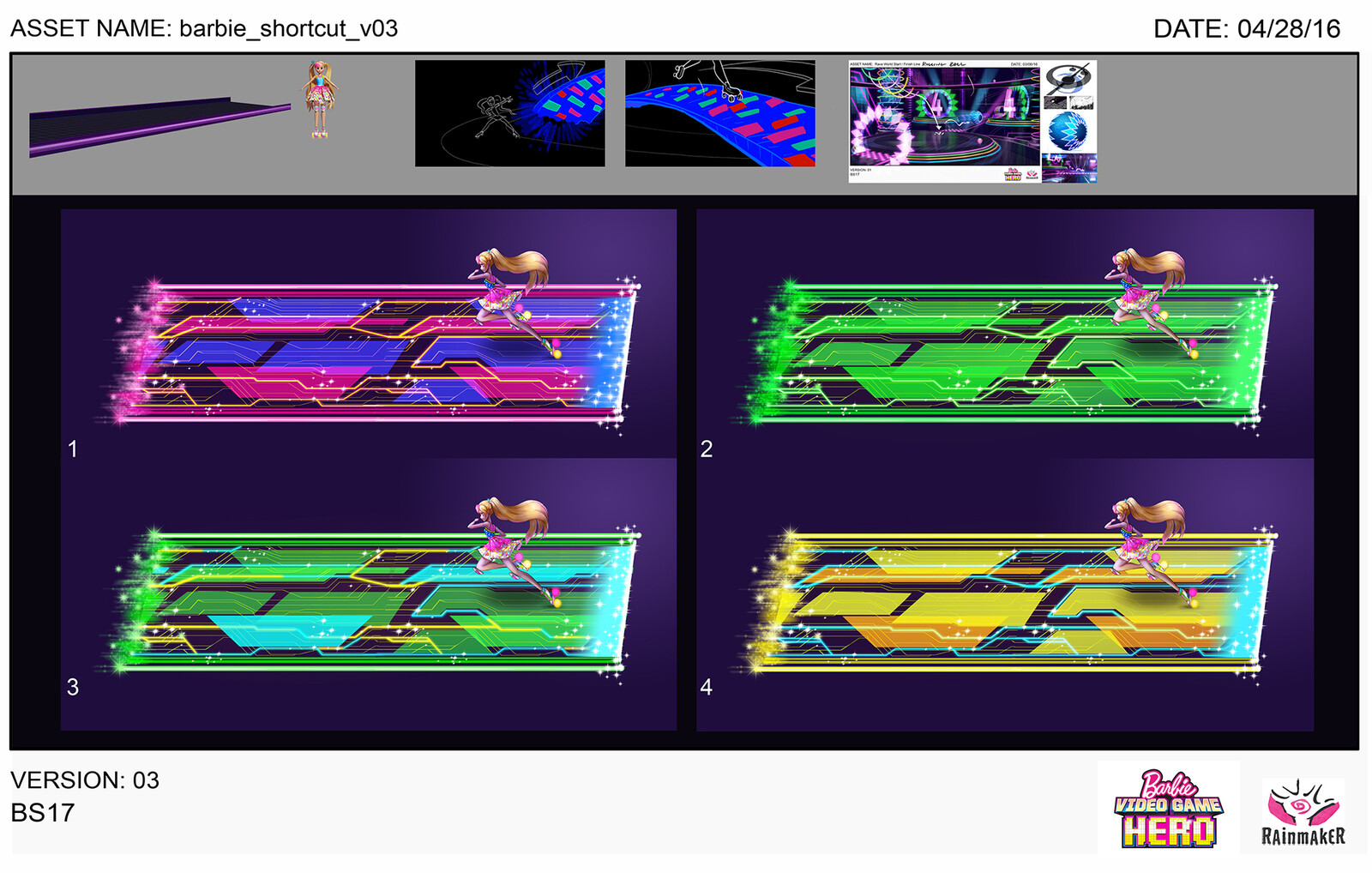1372x873 pixels.
Task: Click the variant number '3' label
Action: tap(73, 687)
